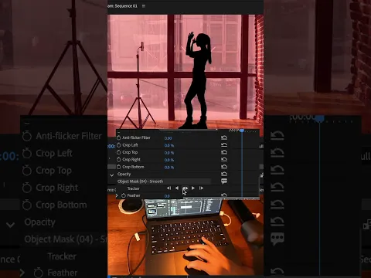371x278 pixels.
Task: Track selected mask forward in Tracker
Action: click(193, 188)
